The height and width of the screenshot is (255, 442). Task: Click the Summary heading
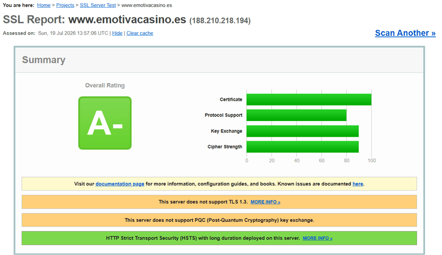coord(44,60)
